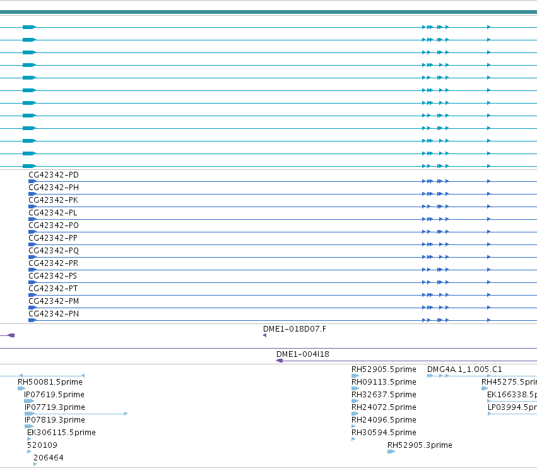Select the CG42342-PK transcript label
The height and width of the screenshot is (468, 537).
click(53, 200)
